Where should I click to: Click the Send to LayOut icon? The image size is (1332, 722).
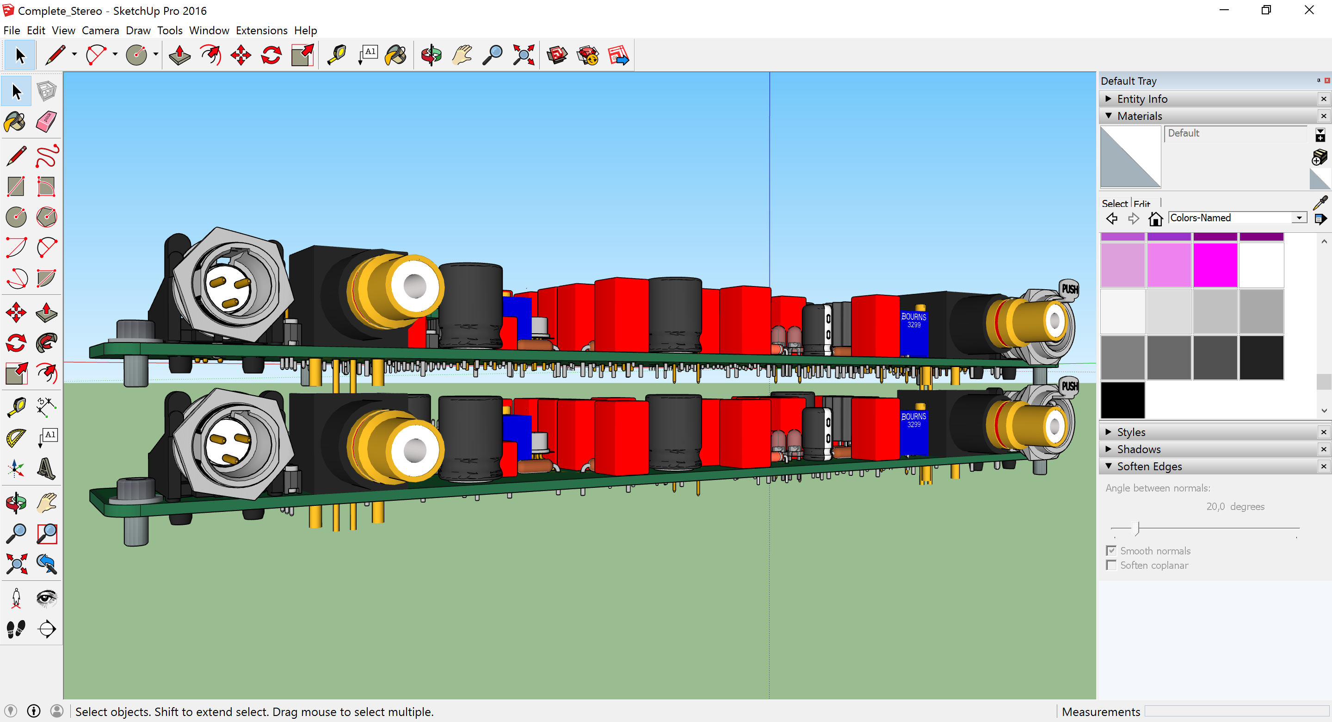click(618, 55)
